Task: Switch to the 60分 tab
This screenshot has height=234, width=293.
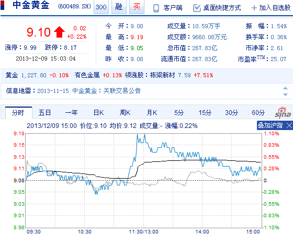Action: click(258, 113)
